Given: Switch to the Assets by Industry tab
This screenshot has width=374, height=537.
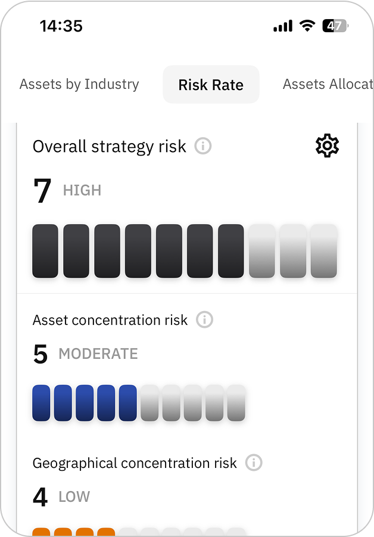Looking at the screenshot, I should pos(79,84).
